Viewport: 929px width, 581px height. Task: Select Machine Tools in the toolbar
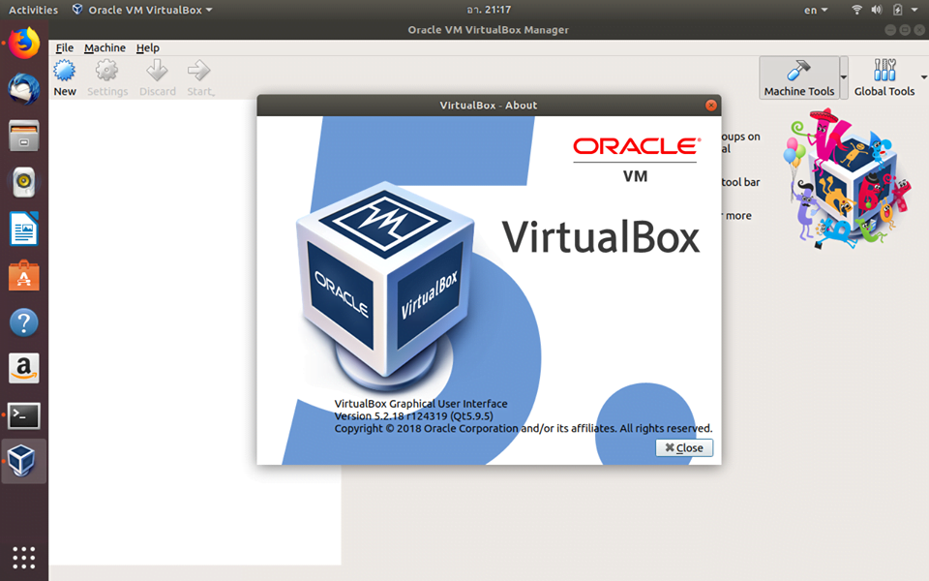798,77
